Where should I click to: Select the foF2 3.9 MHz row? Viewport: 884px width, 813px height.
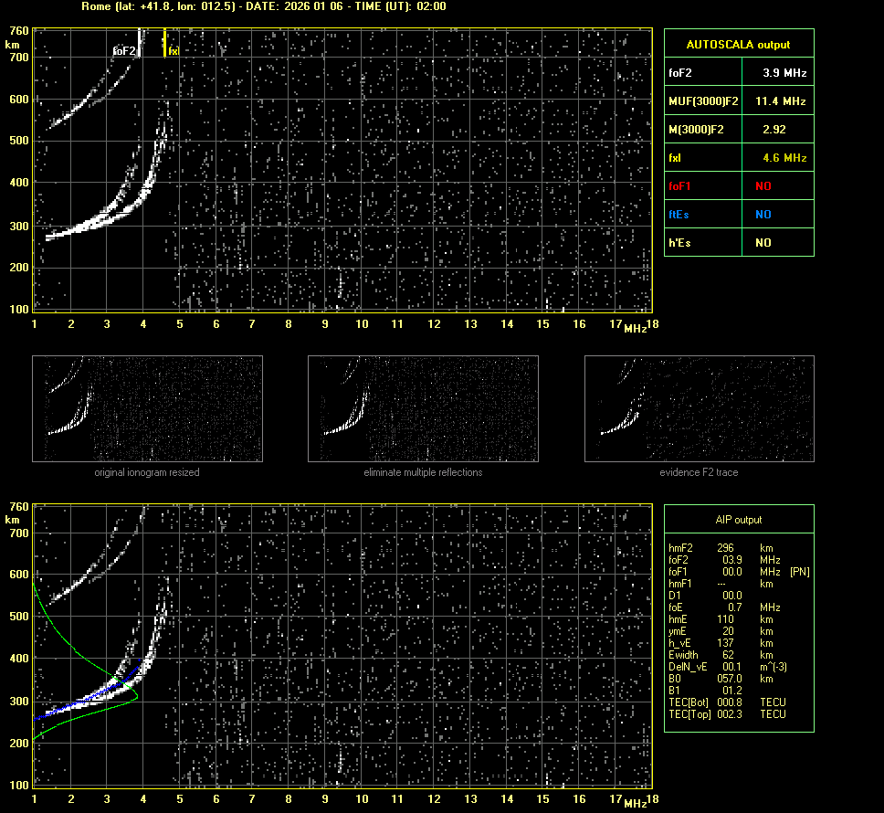[x=738, y=72]
